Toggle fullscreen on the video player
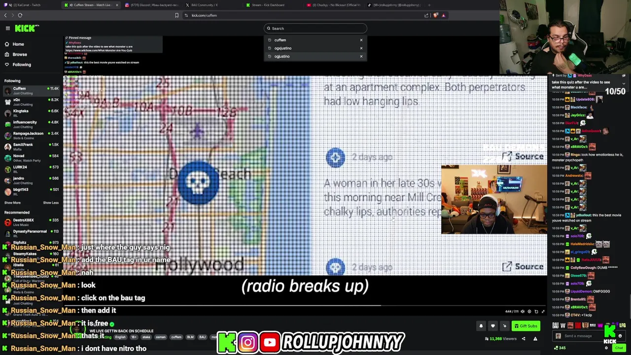The image size is (631, 355). coord(543,312)
